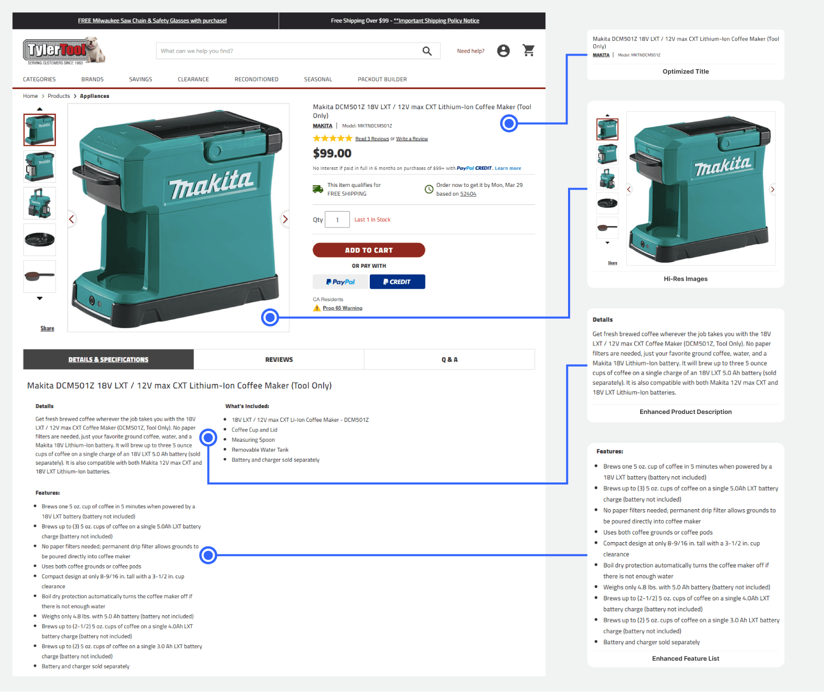Click the Hi-Res Images caption

coord(685,279)
